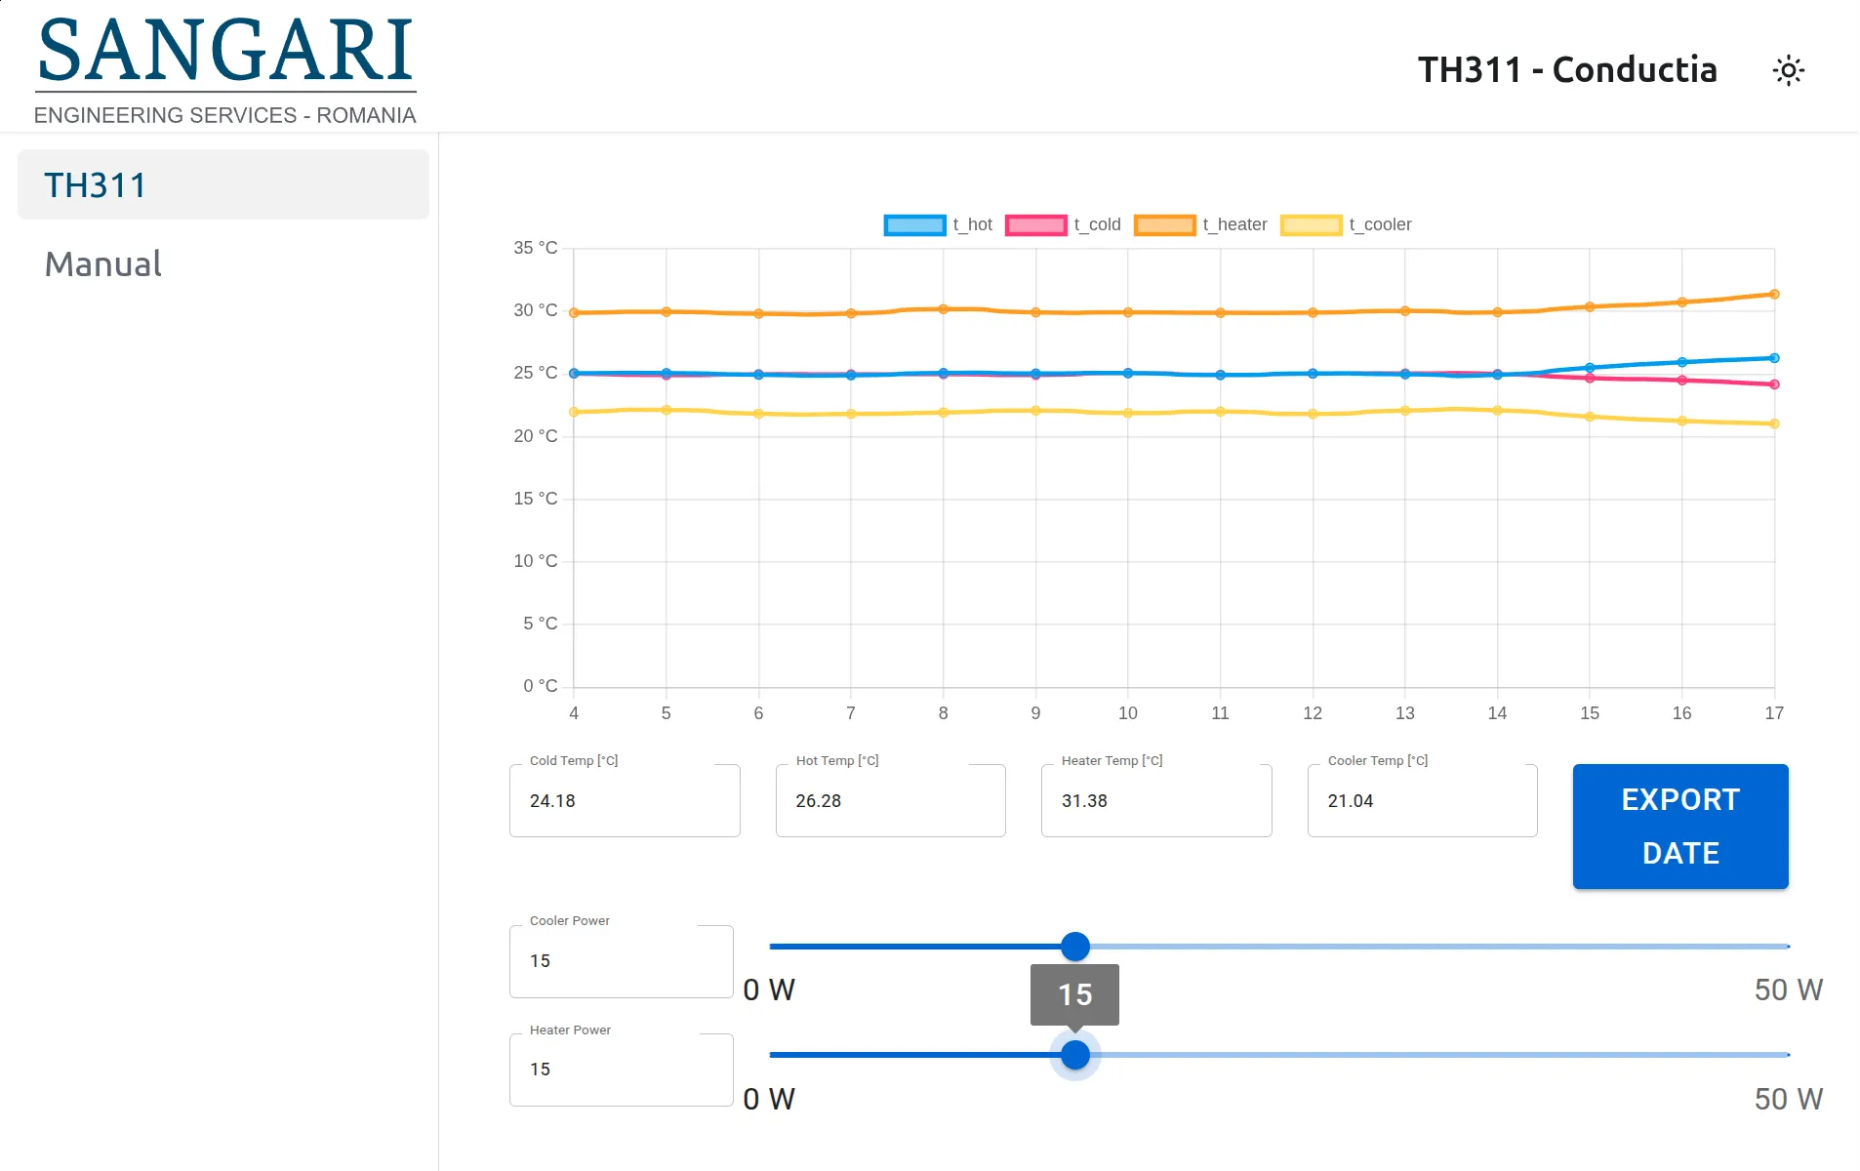Select the Hot Temp reading box
The height and width of the screenshot is (1171, 1860).
[889, 800]
